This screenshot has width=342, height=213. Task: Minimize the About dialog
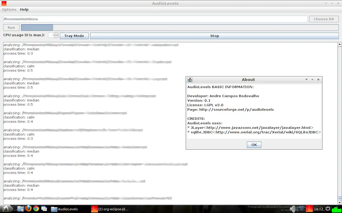[x=306, y=79]
